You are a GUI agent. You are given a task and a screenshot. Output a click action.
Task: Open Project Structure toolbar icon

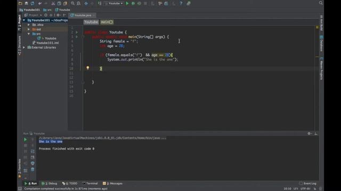[x=166, y=3]
